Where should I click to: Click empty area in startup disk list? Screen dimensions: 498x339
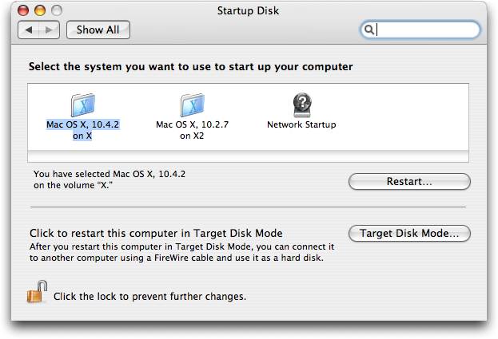point(404,117)
